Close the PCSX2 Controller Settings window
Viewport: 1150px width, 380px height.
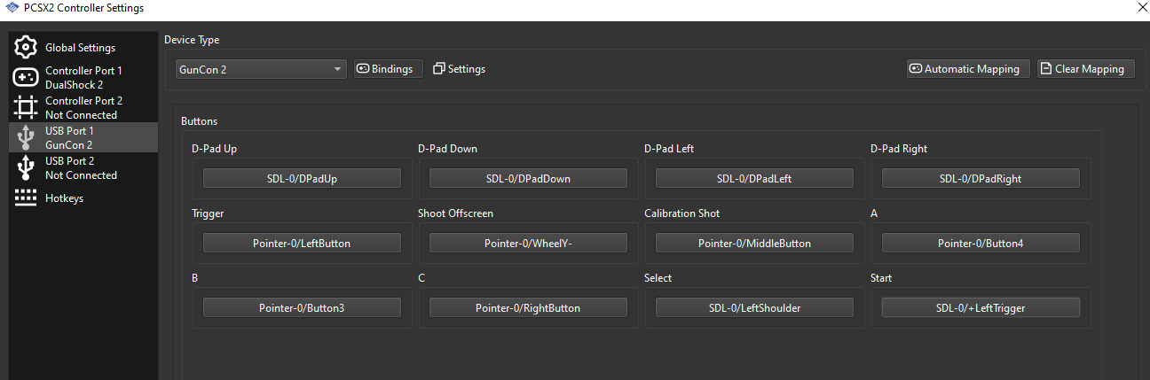coord(1140,8)
